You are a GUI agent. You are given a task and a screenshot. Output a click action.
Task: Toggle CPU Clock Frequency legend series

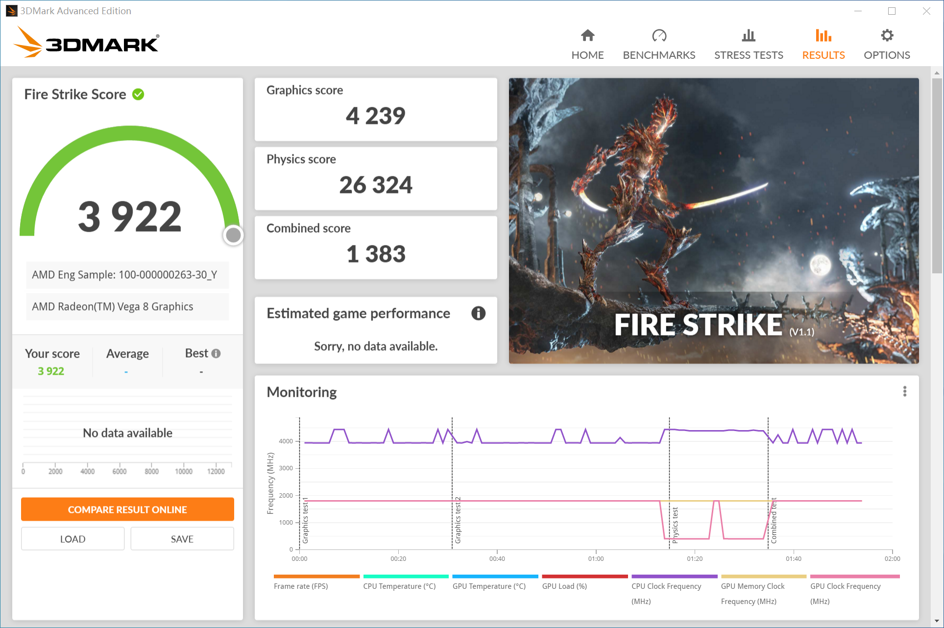click(x=674, y=590)
